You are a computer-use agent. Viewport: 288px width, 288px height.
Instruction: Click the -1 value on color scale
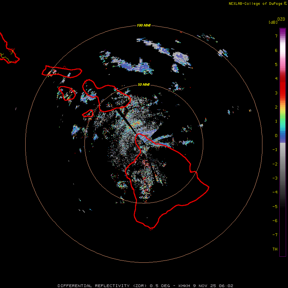point(275,150)
